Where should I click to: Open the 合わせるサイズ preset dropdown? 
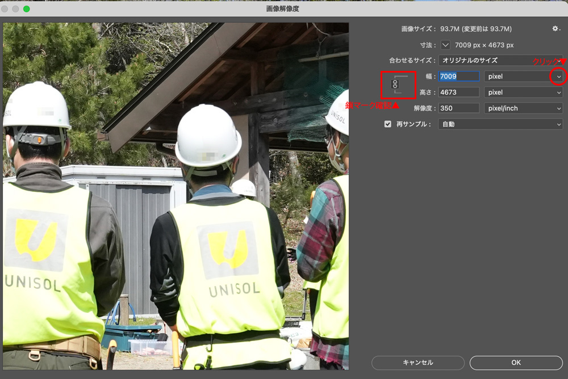click(x=500, y=61)
